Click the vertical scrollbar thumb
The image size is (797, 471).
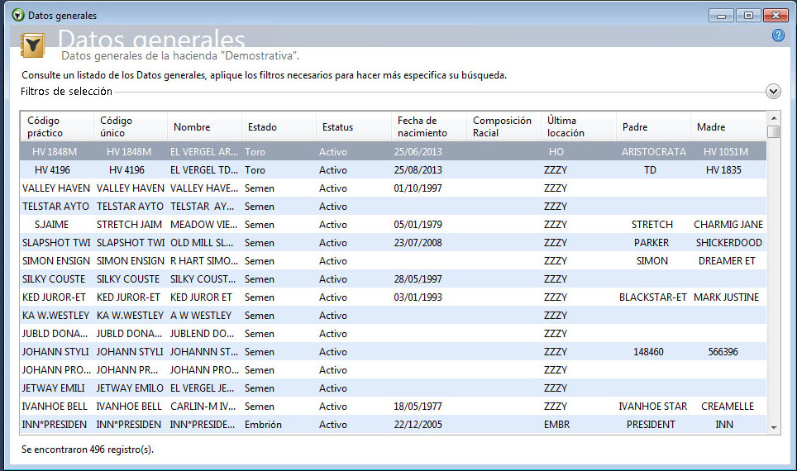tap(774, 131)
